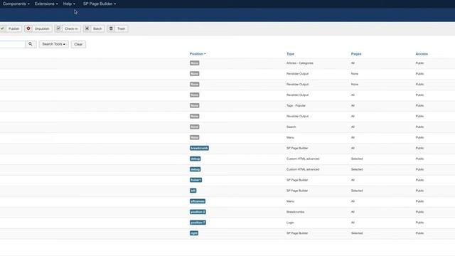Select the Login type cell

click(x=290, y=223)
